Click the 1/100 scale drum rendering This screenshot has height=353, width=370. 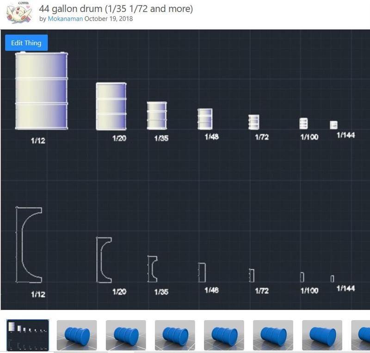(303, 124)
